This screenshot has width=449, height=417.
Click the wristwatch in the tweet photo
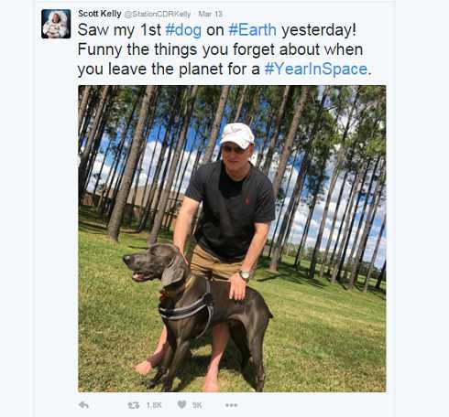[245, 274]
